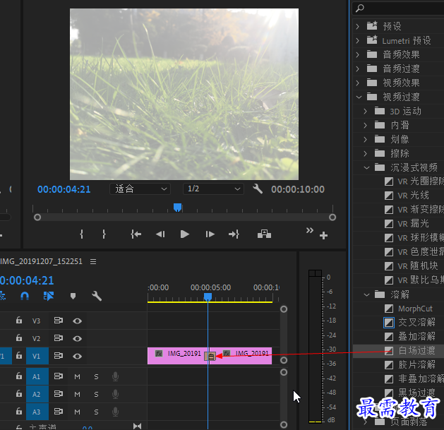444x430 pixels.
Task: Add a marker in the timeline
Action: [x=73, y=297]
